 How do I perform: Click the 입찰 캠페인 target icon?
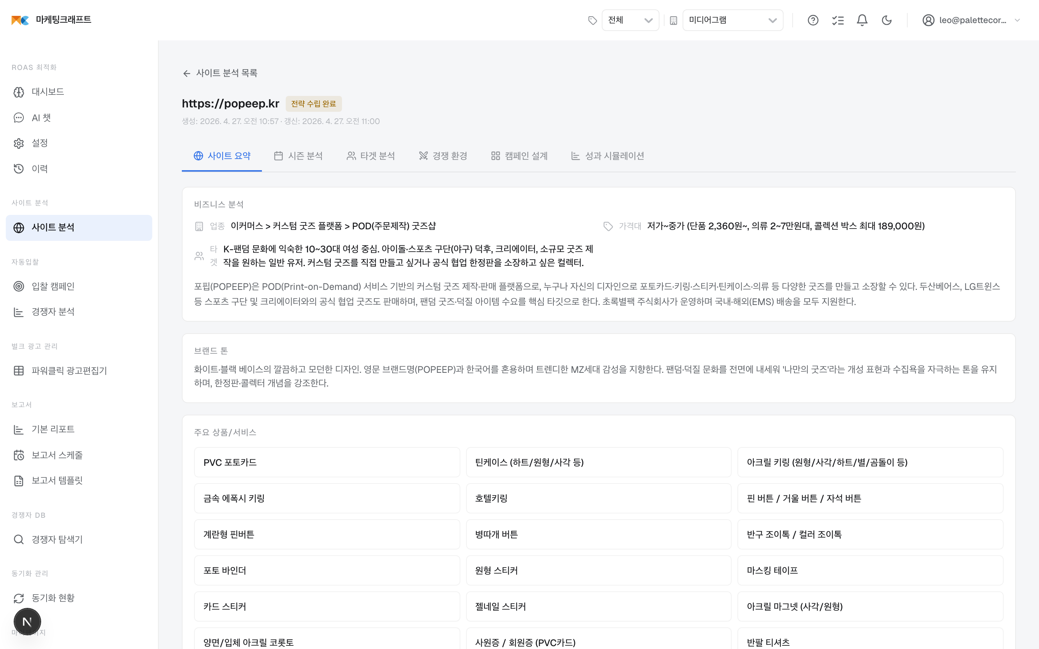[x=19, y=286]
